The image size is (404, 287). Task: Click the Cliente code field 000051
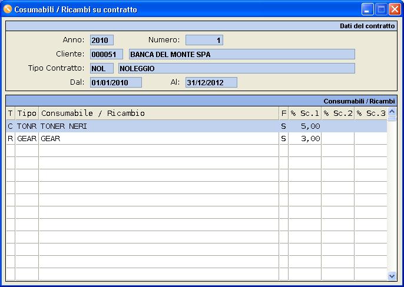[107, 54]
